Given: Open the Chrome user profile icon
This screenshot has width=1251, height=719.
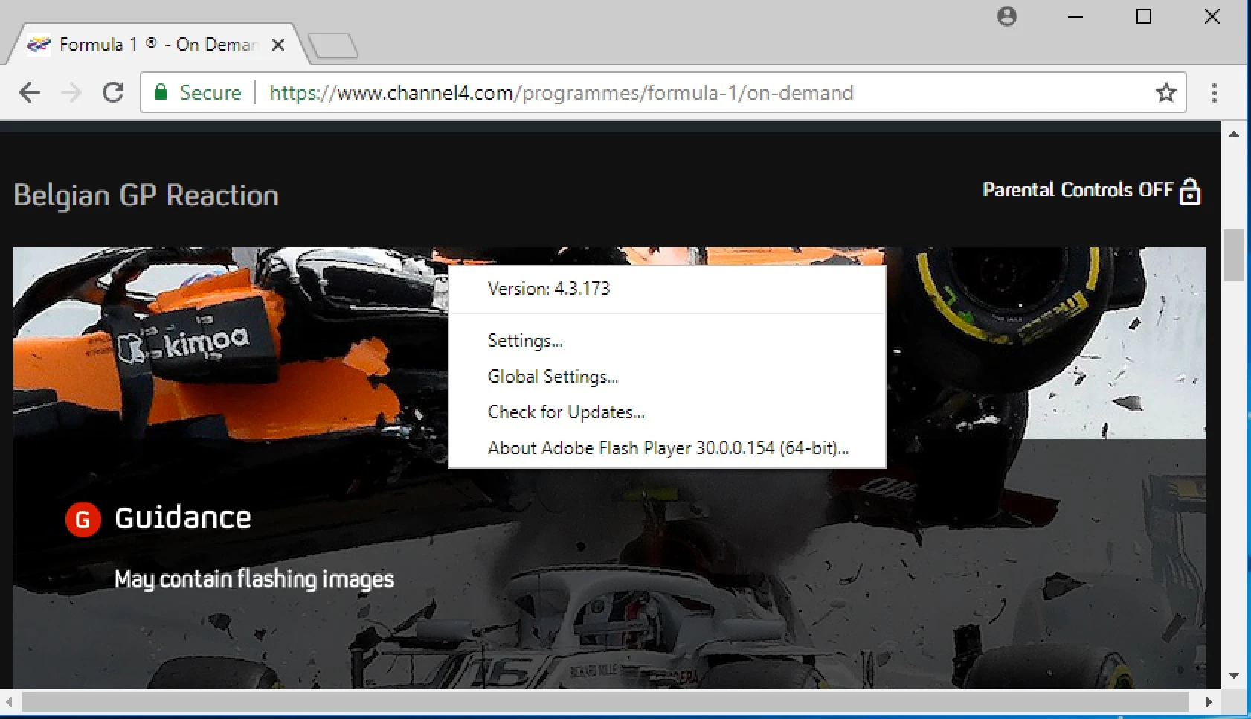Looking at the screenshot, I should pos(1007,16).
